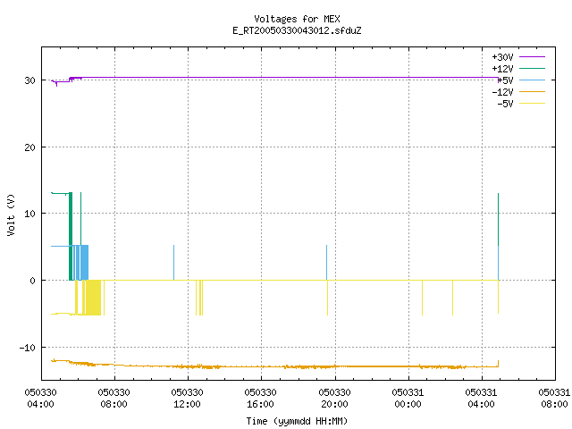Click the chart title 'Voltages for MEX'
This screenshot has width=572, height=429.
[x=297, y=19]
